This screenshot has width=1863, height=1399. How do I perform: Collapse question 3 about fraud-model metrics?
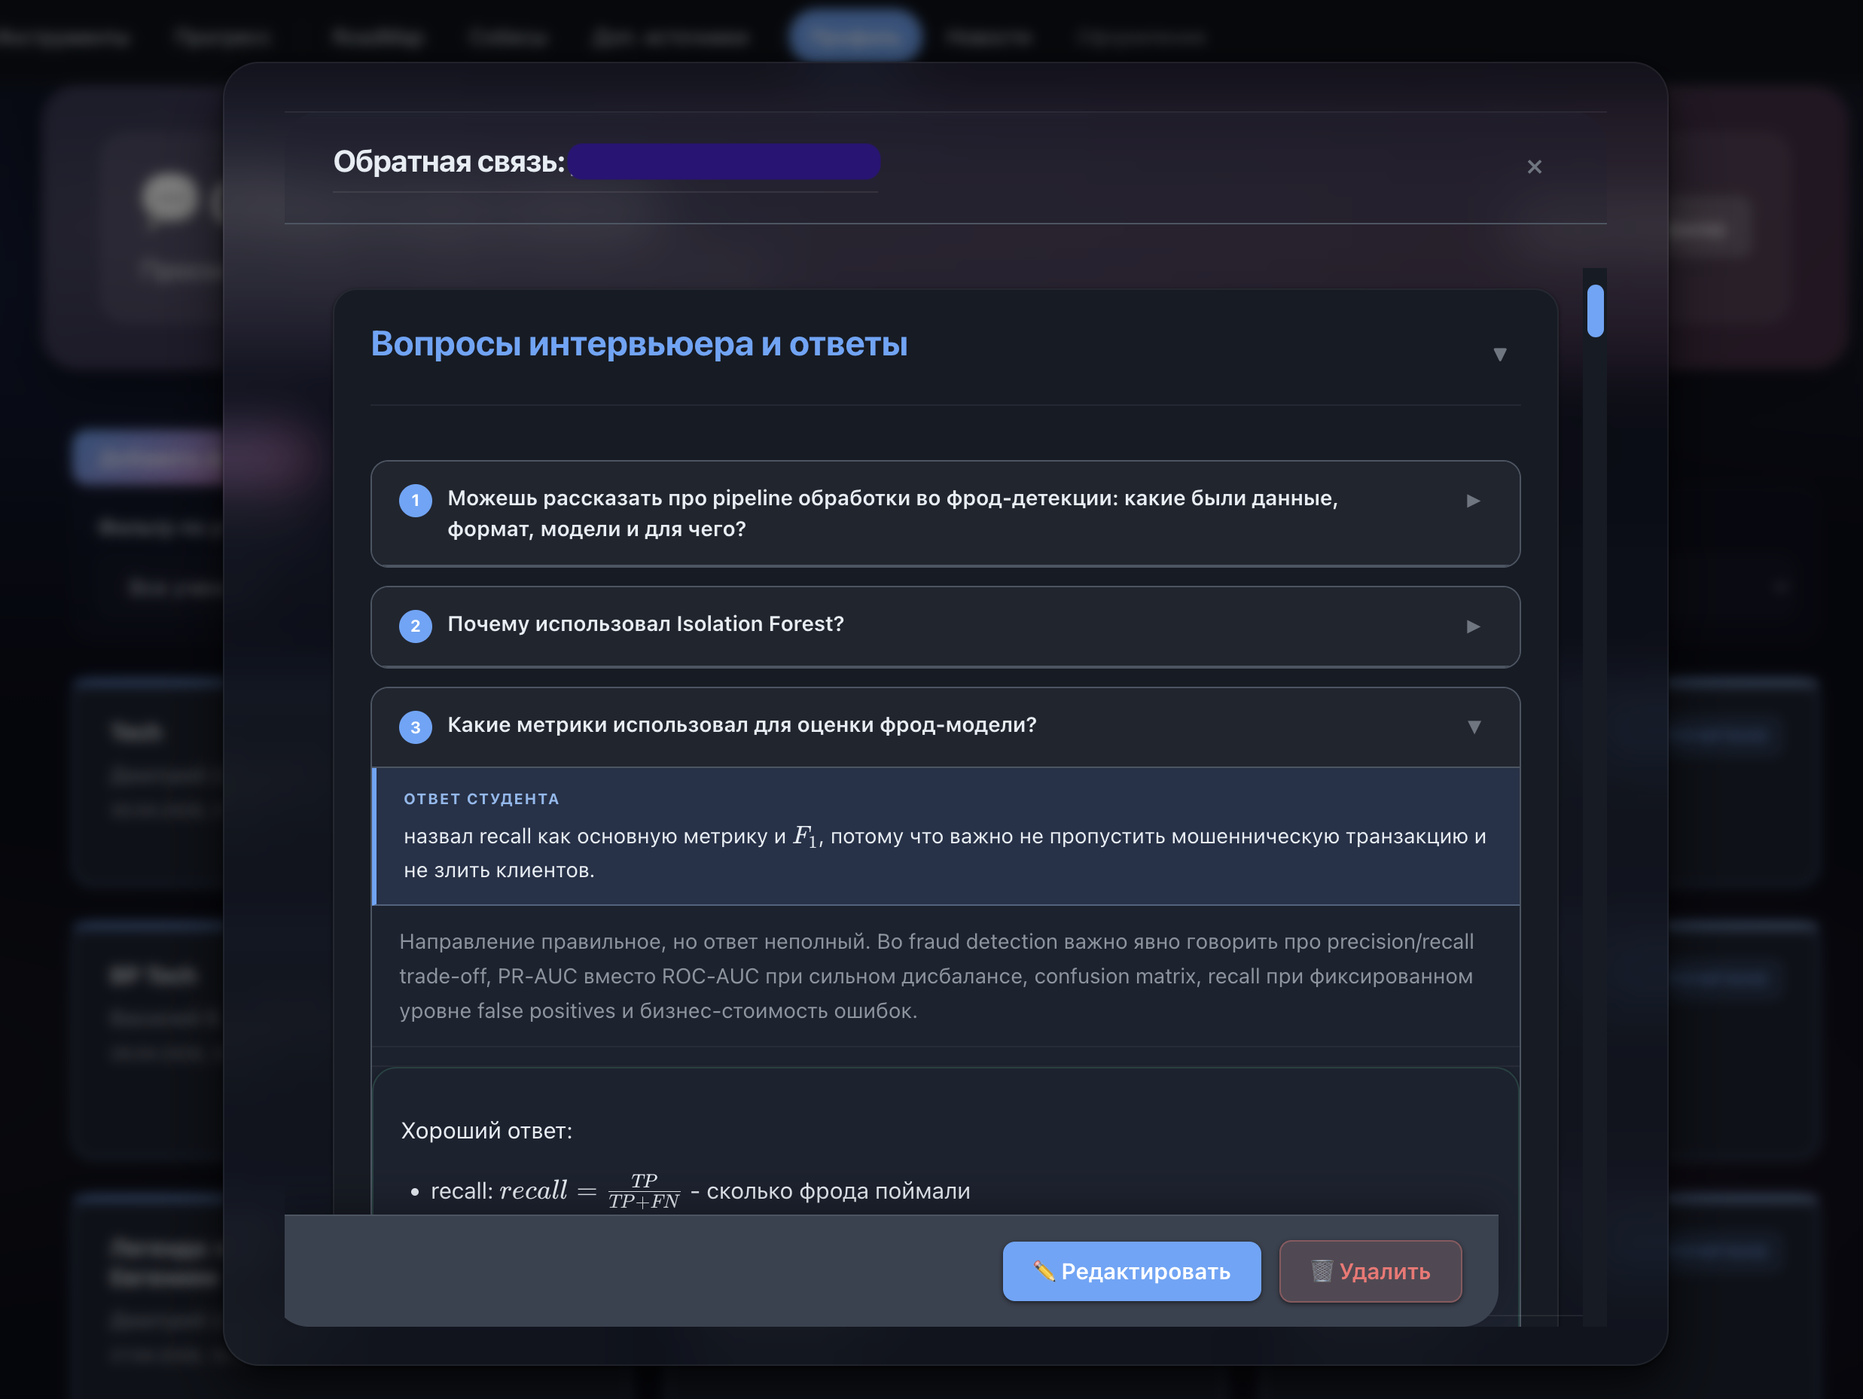coord(1473,727)
